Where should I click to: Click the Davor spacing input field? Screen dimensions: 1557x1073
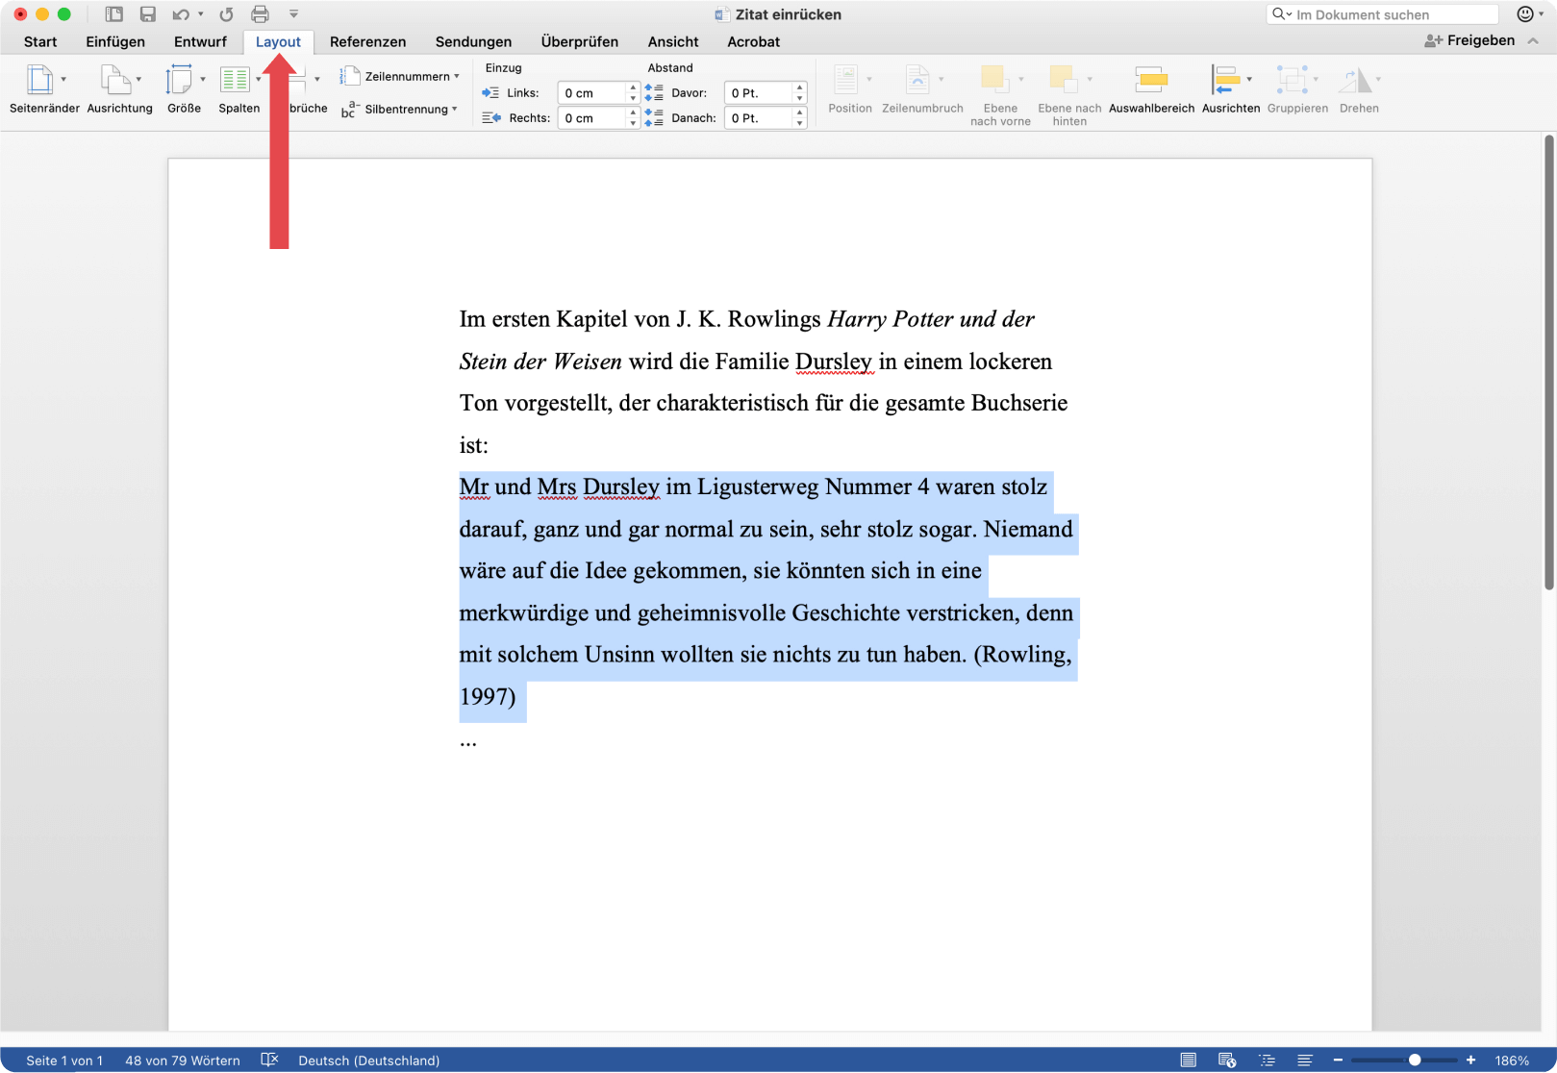click(x=760, y=93)
